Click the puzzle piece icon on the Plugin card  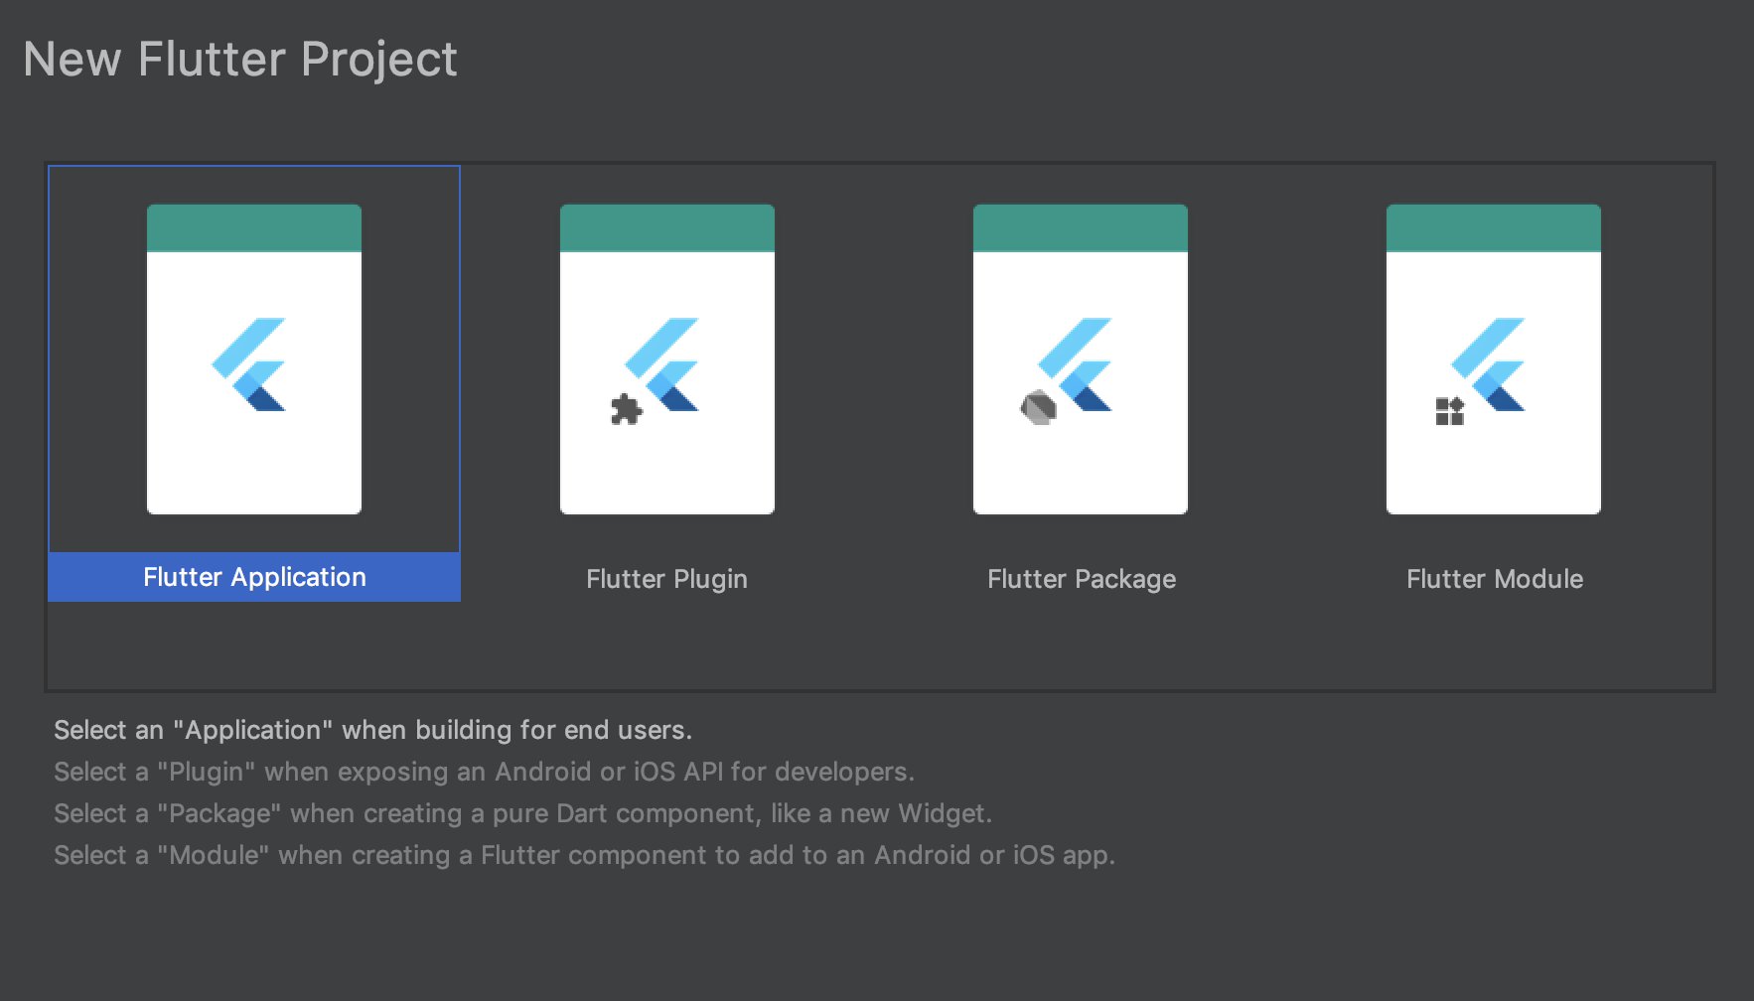click(626, 409)
